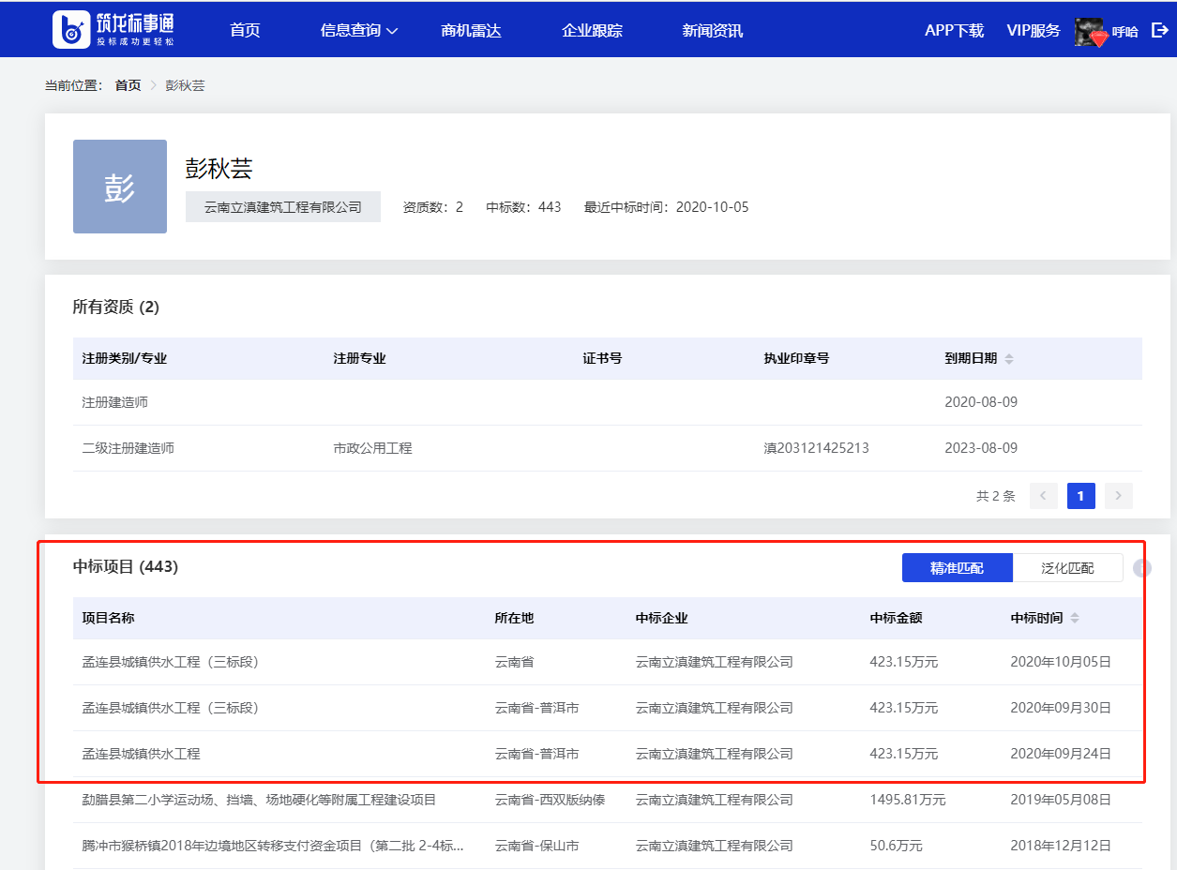The height and width of the screenshot is (870, 1177).
Task: Click 首页 in the breadcrumb
Action: pyautogui.click(x=128, y=85)
